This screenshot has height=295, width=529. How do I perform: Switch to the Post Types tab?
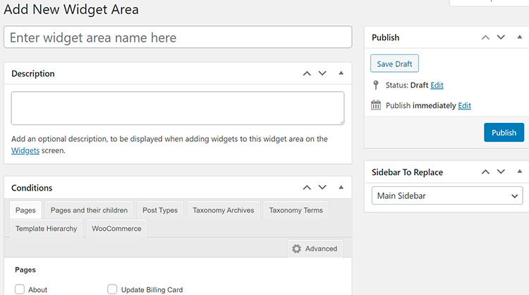tap(159, 210)
